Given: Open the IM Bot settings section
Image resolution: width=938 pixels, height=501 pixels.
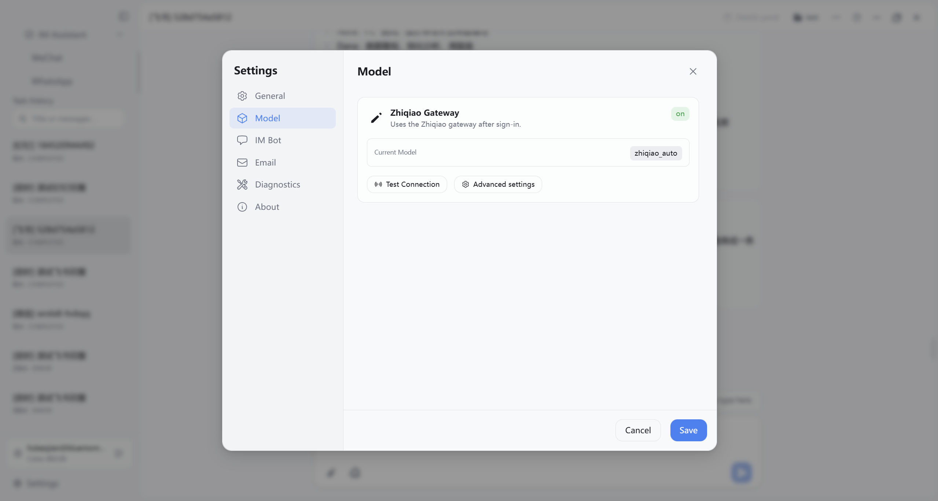Looking at the screenshot, I should 282,140.
